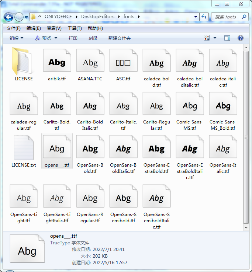Select caladea-bold.ttf font icon
The width and height of the screenshot is (252, 272).
click(157, 60)
